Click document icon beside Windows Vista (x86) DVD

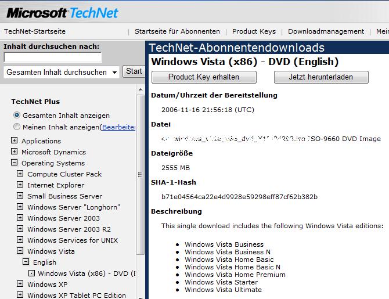(31, 273)
